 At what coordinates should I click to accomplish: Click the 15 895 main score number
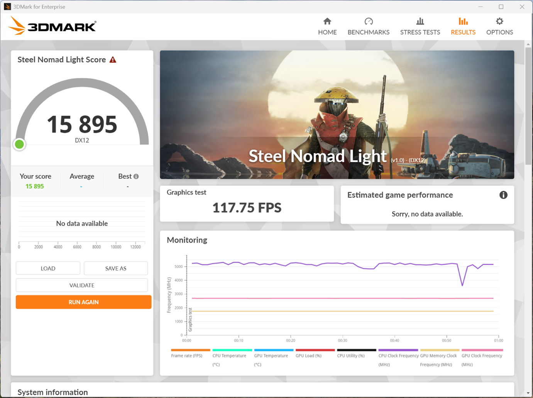[82, 124]
